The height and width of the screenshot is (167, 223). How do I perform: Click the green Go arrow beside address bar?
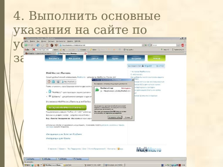click(x=146, y=45)
